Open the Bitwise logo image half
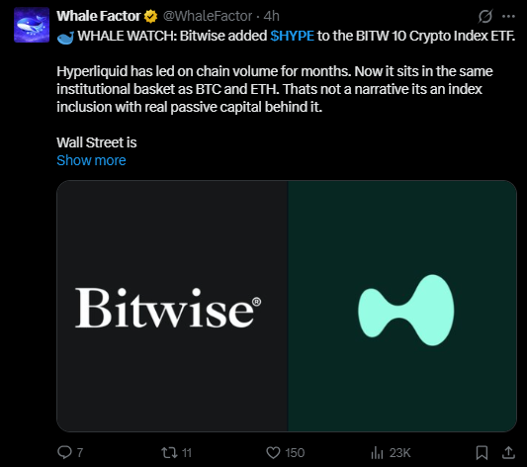Image resolution: width=527 pixels, height=467 pixels. [x=172, y=306]
